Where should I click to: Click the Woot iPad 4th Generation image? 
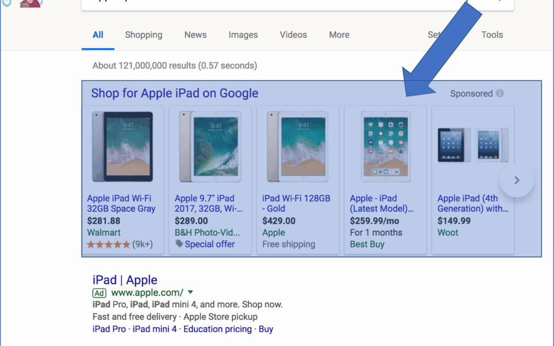472,145
